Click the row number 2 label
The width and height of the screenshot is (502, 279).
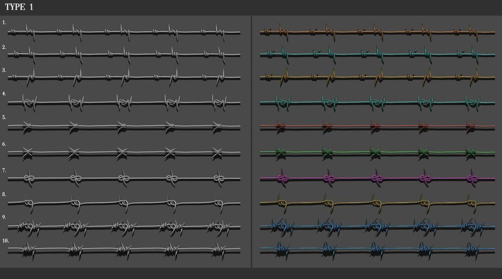coord(4,47)
